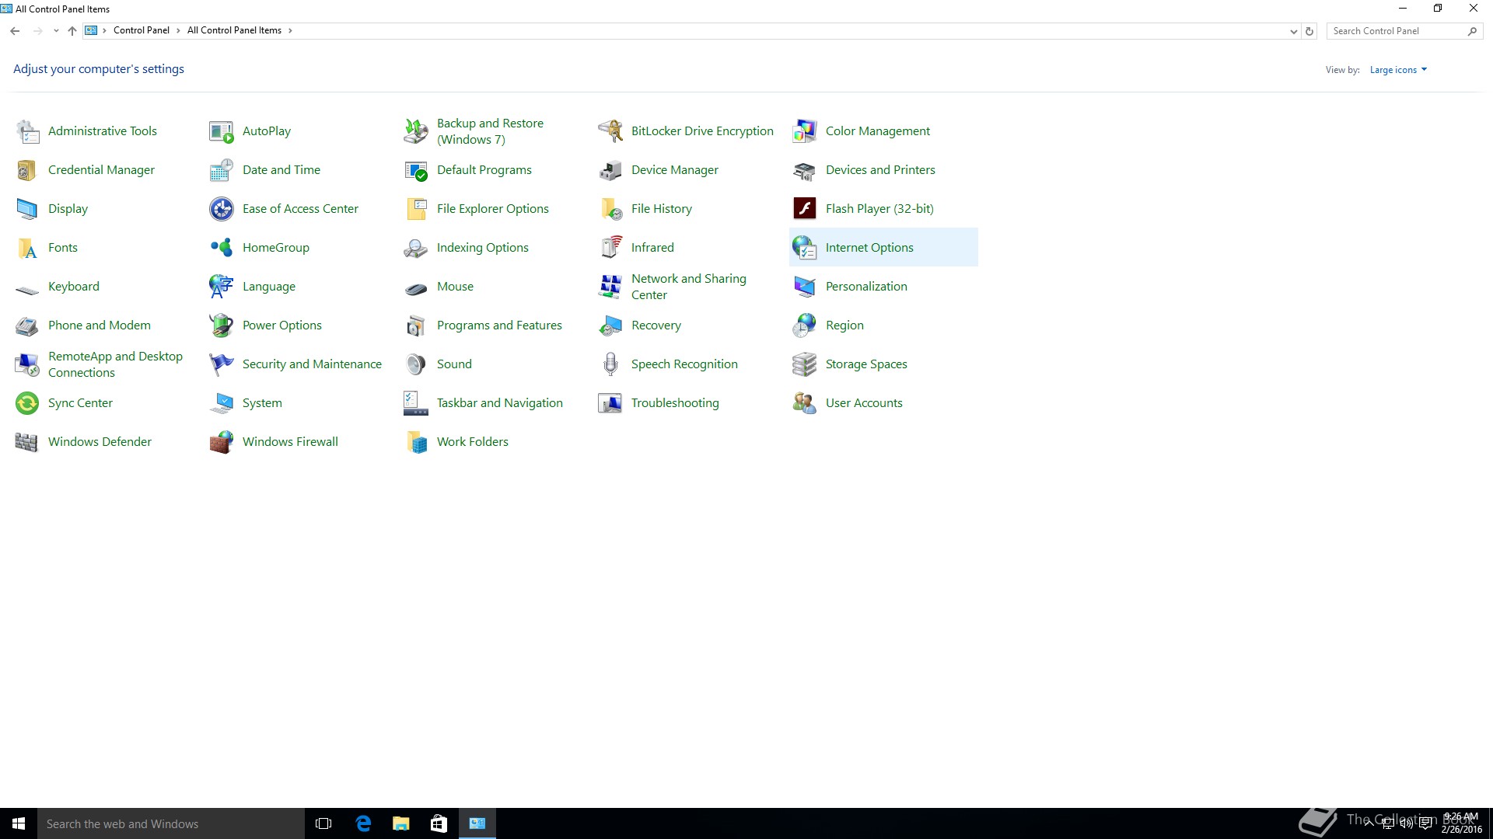Open the Flash Player (32-bit) icon

805,209
